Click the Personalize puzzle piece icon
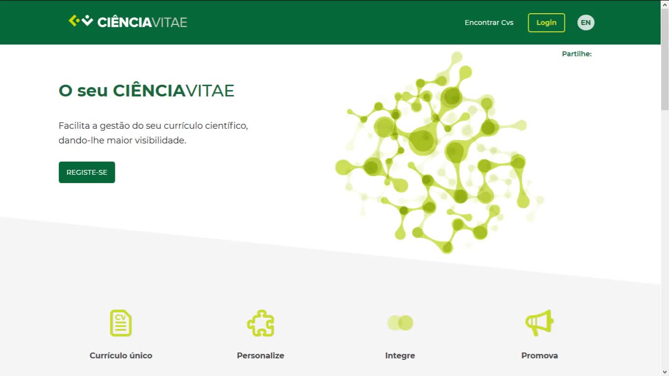Screen dimensions: 669x376 [260, 323]
